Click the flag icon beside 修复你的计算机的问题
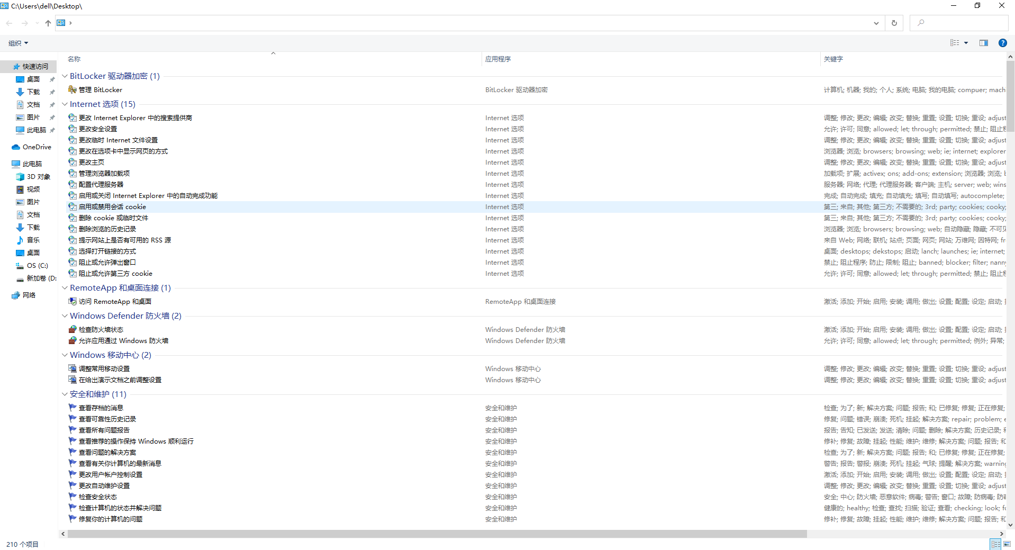Image resolution: width=1015 pixels, height=550 pixels. point(72,519)
